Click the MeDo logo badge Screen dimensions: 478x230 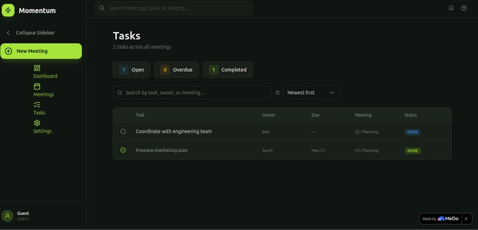[x=448, y=219]
